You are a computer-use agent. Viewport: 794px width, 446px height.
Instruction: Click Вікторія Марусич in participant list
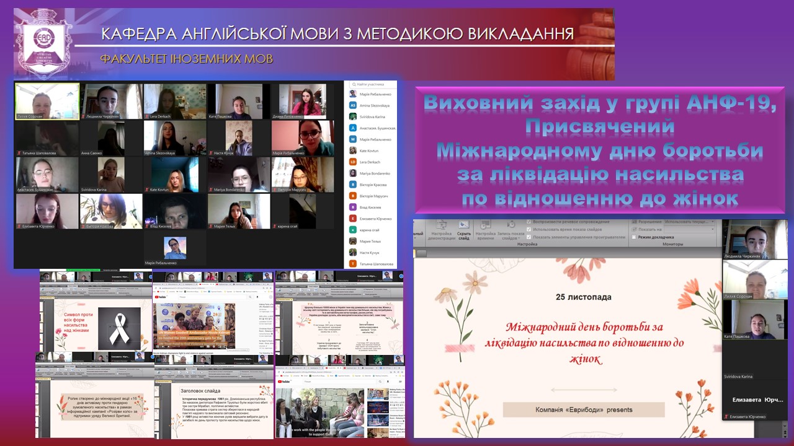373,196
